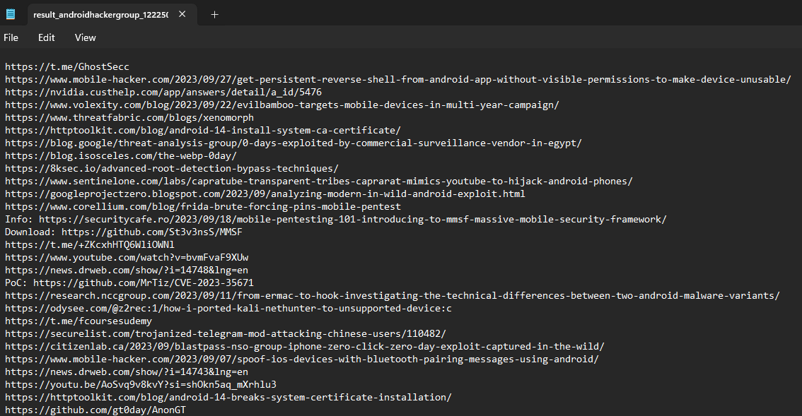Click the youtube.com watch URL line
The height and width of the screenshot is (416, 802).
coord(127,258)
